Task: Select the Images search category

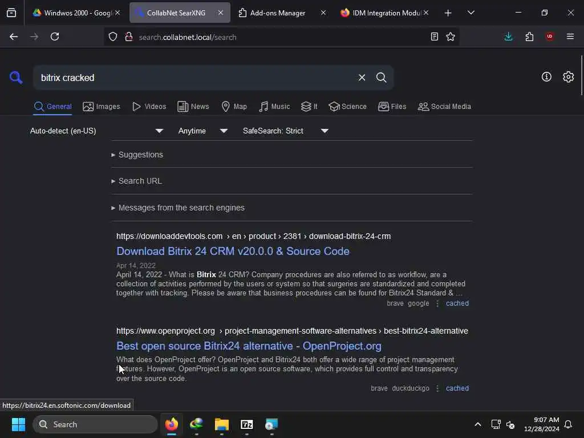Action: 102,107
